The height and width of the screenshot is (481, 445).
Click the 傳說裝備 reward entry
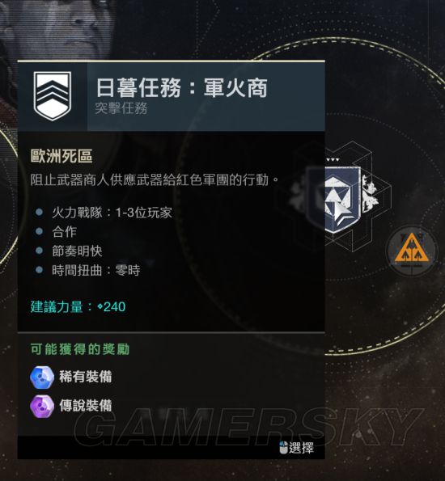tap(86, 406)
